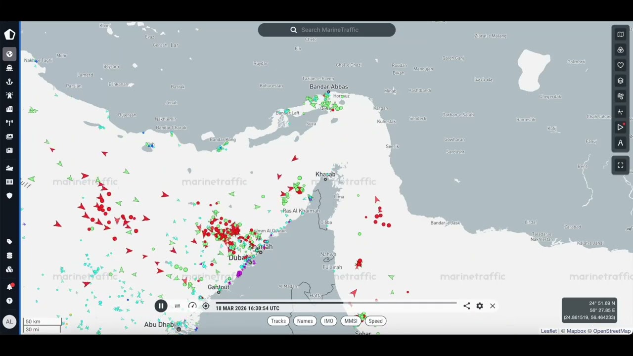Change playback speed gauge icon
The width and height of the screenshot is (633, 356).
click(192, 306)
